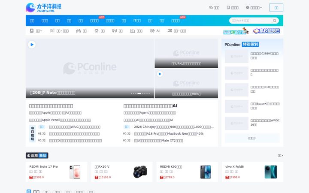Image resolution: width=309 pixels, height=193 pixels.
Task: Open the news line mentioning 'Apple Pencil'
Action: pos(60,120)
